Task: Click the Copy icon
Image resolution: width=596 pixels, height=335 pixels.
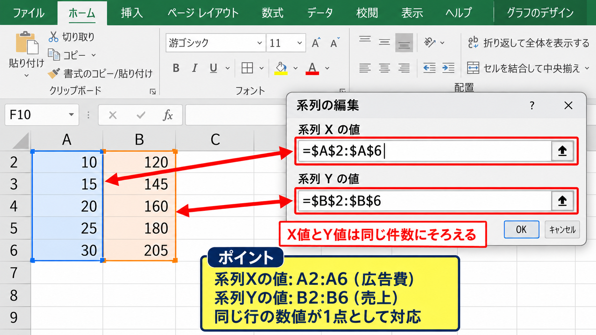Action: coord(54,55)
